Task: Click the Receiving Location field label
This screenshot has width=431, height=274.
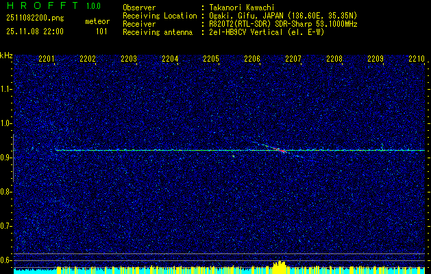Action: click(x=160, y=16)
